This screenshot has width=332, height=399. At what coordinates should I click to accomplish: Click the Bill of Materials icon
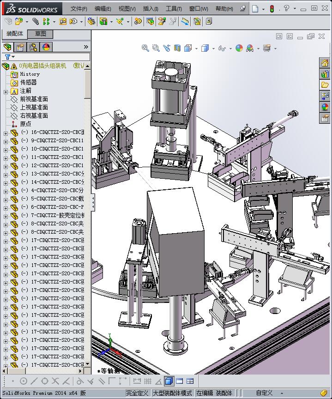click(x=150, y=21)
